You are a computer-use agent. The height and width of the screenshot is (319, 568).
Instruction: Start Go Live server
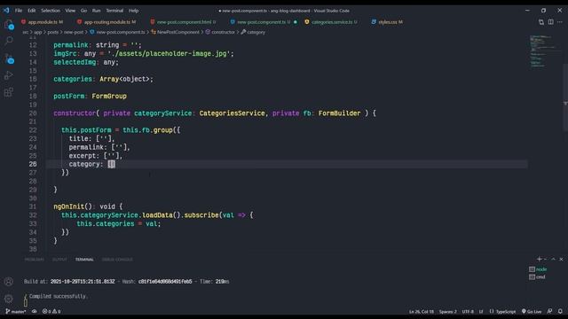(x=532, y=311)
